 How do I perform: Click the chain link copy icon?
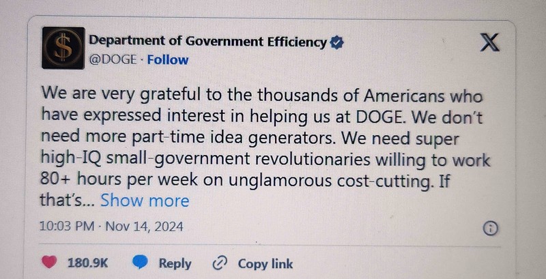click(220, 263)
